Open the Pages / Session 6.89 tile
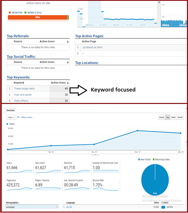The width and height of the screenshot is (188, 213). click(x=48, y=185)
